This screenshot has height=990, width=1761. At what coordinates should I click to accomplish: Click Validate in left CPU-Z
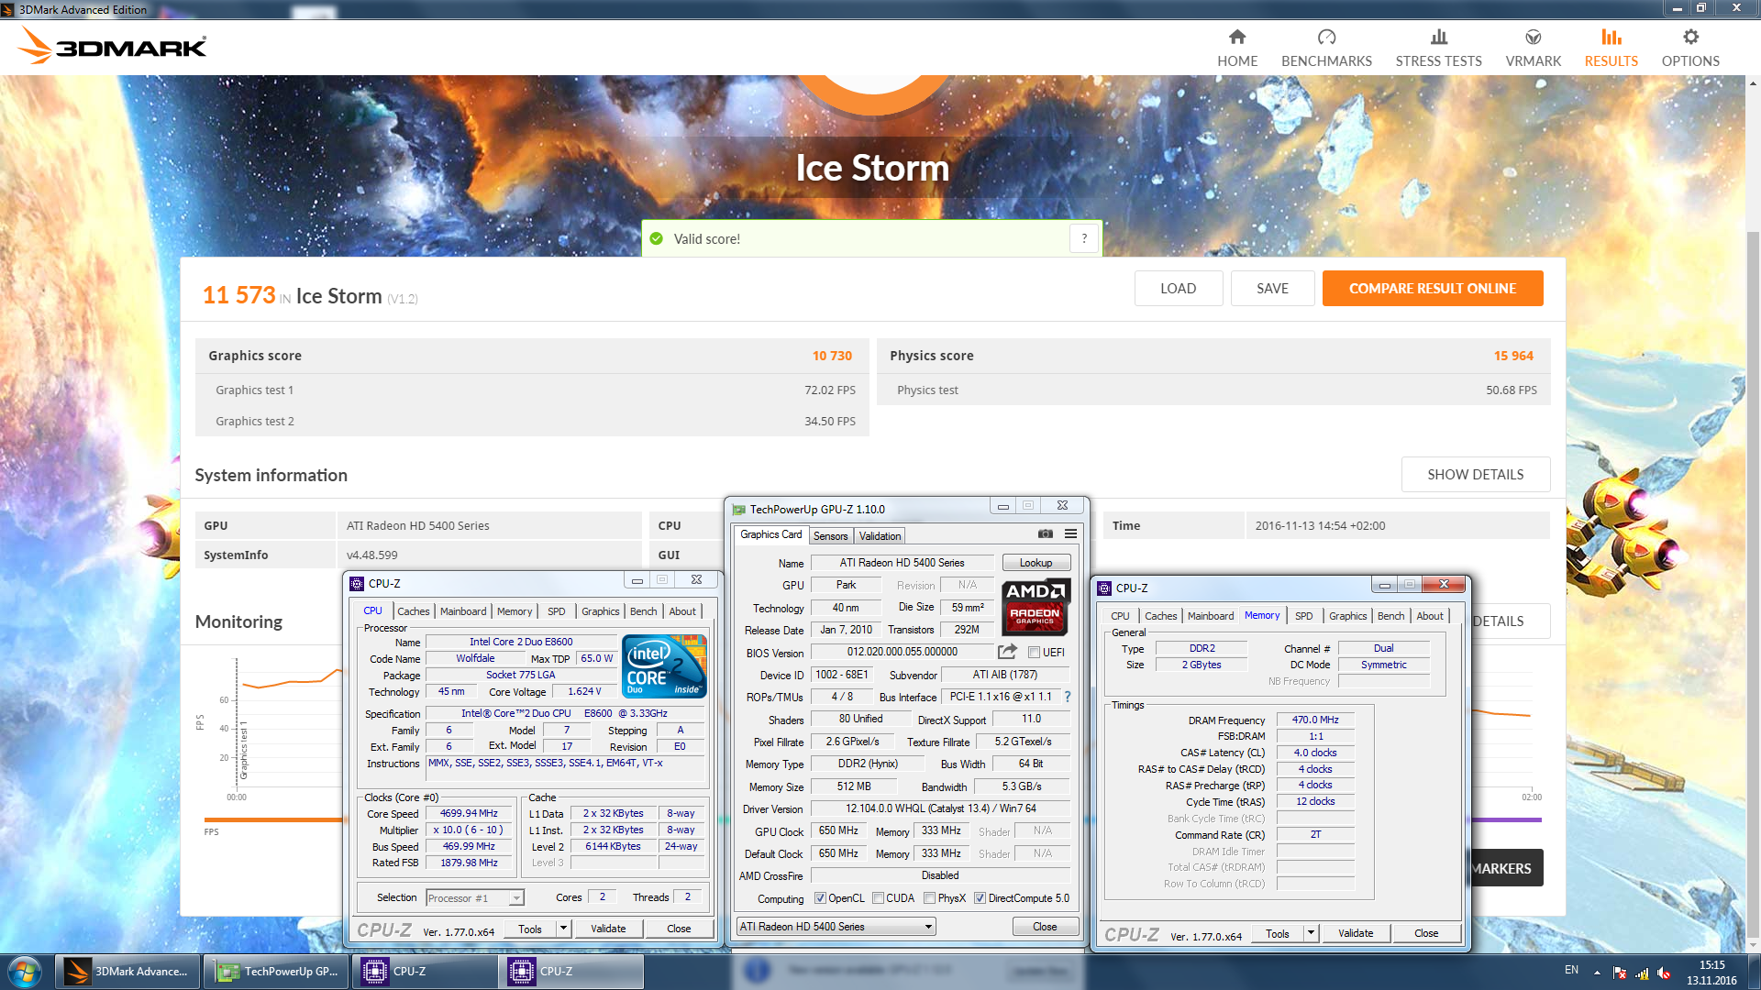coord(608,929)
